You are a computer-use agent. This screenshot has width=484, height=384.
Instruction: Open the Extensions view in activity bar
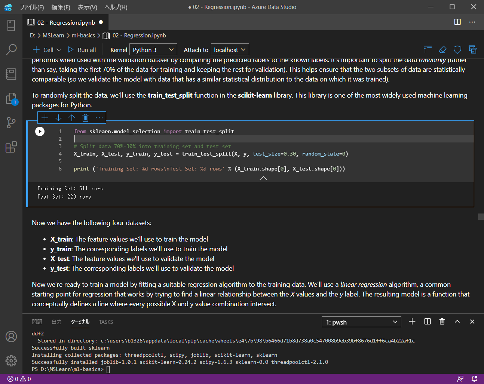[x=11, y=147]
